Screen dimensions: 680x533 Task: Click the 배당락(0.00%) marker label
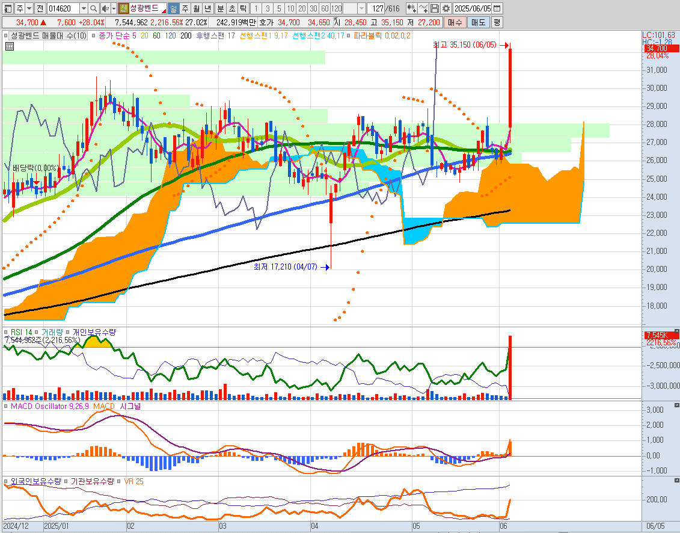35,168
